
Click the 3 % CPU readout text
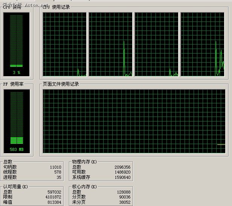[17, 72]
